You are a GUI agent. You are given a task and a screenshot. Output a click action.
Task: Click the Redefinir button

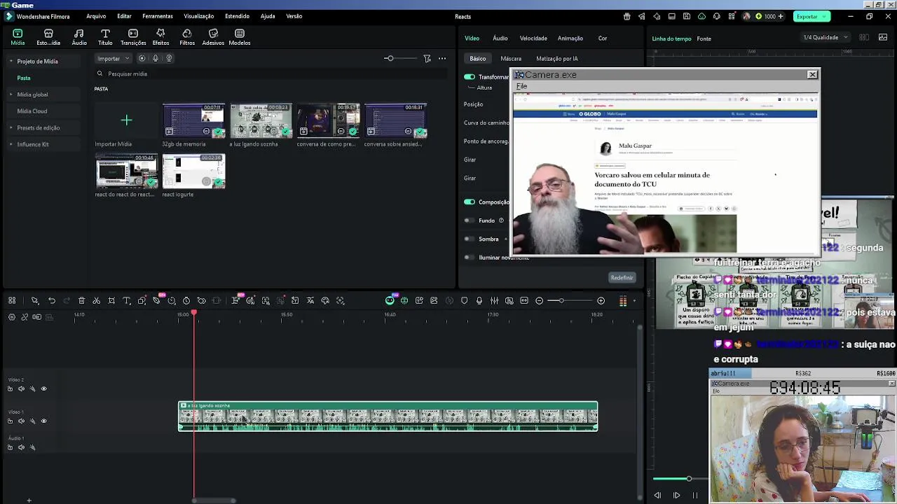622,278
